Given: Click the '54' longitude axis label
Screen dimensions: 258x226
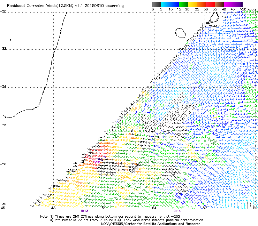Looking at the screenshot, I should coord(154,208).
